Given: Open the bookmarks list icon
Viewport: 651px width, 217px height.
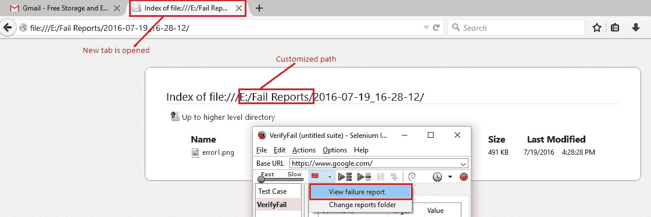Looking at the screenshot, I should pos(616,28).
